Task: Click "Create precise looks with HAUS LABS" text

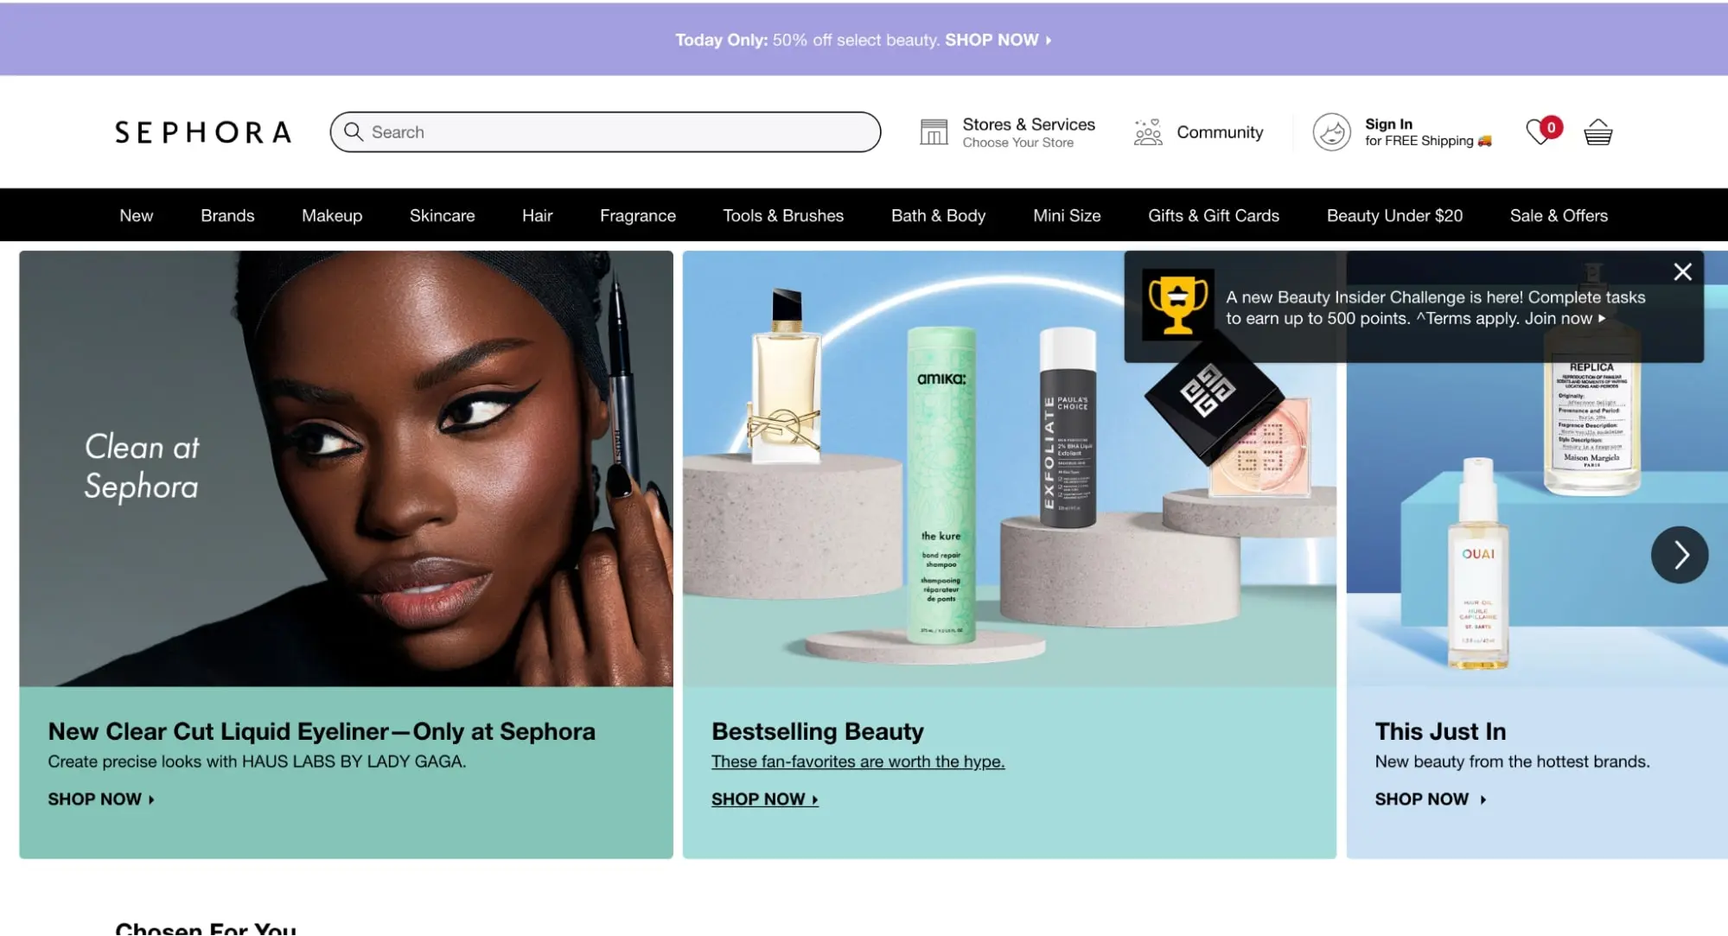Action: coord(257,761)
